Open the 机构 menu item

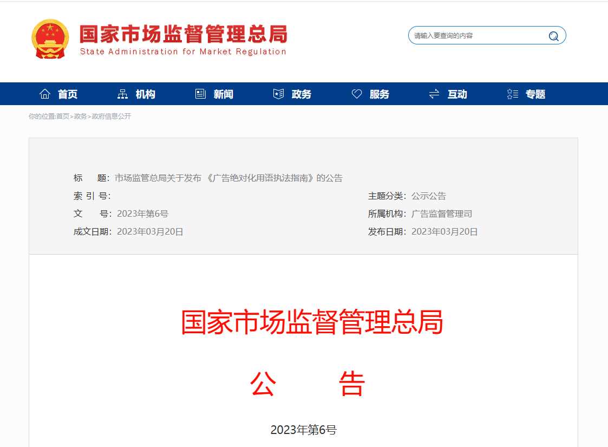pyautogui.click(x=146, y=94)
